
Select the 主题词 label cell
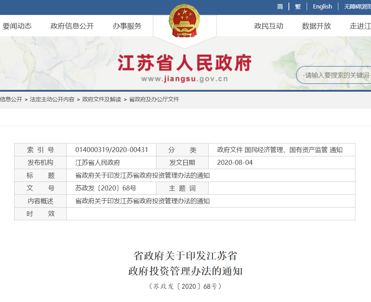coord(182,188)
